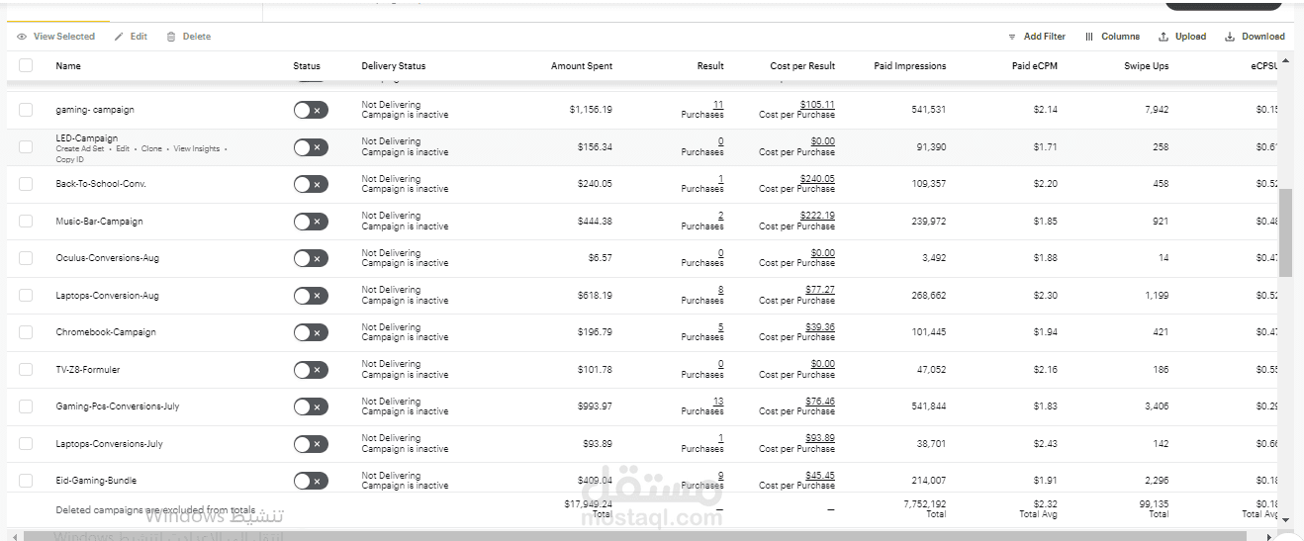Open the Music-Bar-Campaign name

[x=99, y=222]
